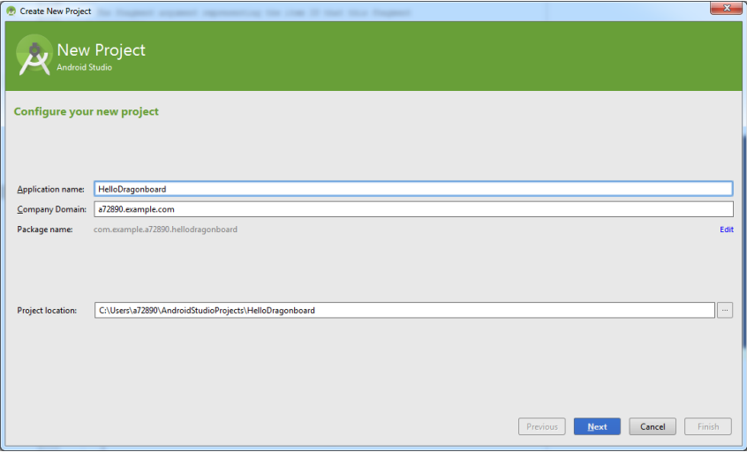Open the project location browse button
Image resolution: width=747 pixels, height=452 pixels.
coord(725,310)
